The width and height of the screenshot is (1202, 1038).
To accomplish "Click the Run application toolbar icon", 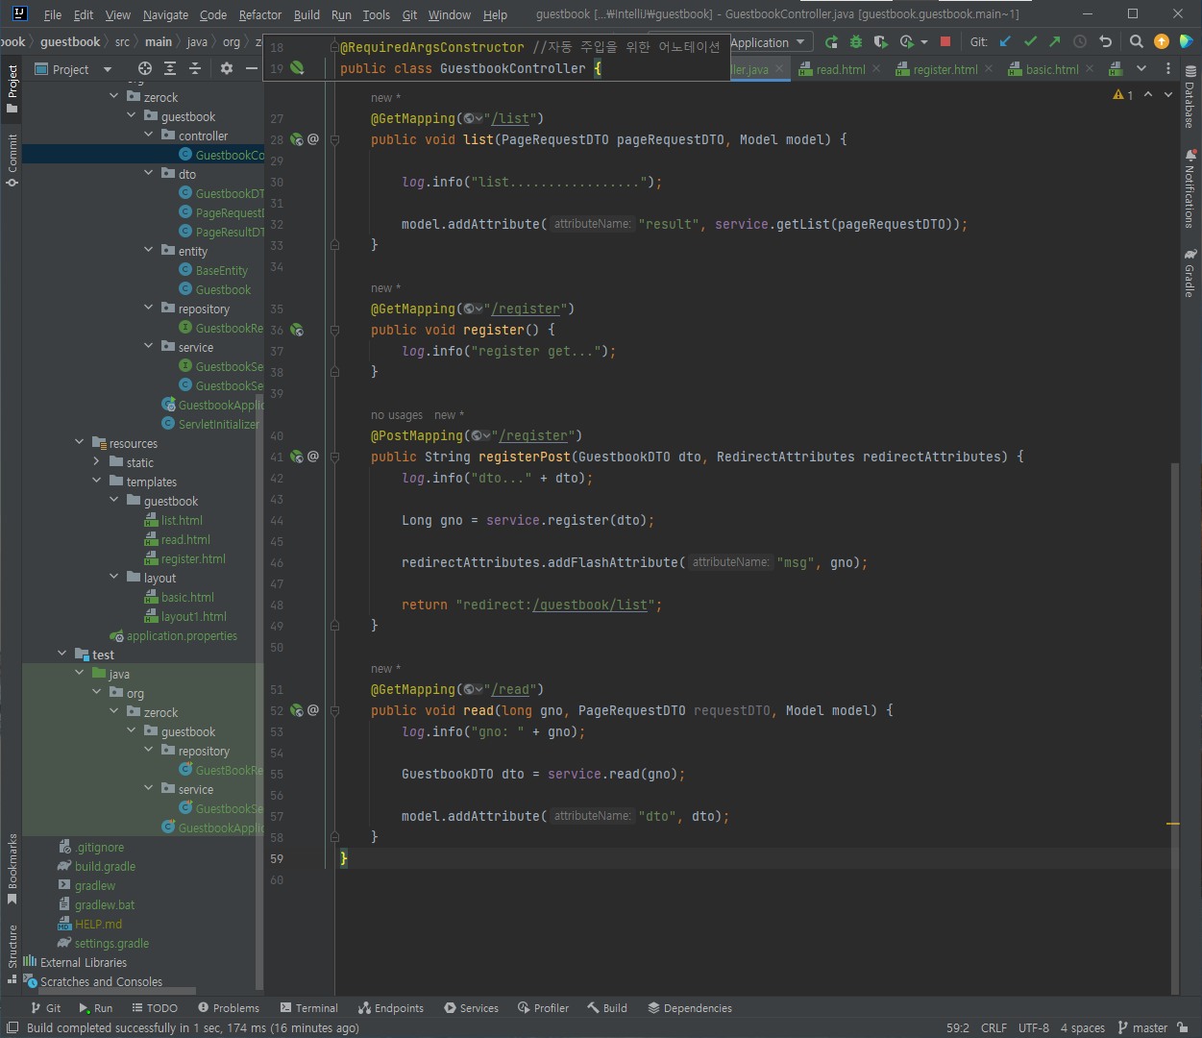I will coord(831,42).
